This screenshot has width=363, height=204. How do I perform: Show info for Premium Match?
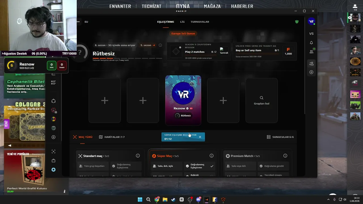click(285, 156)
